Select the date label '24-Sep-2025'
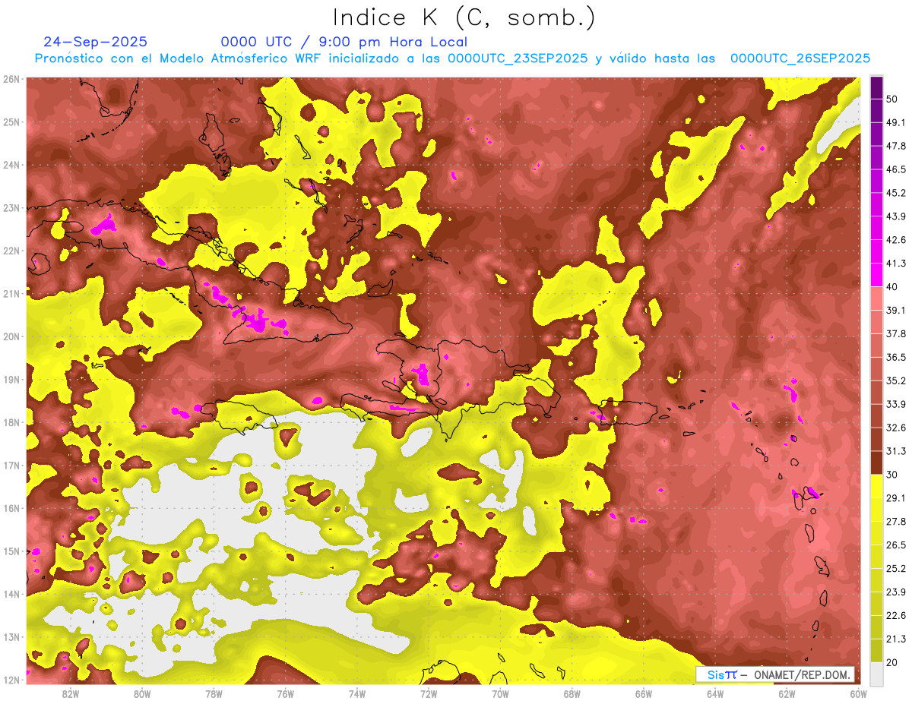This screenshot has height=704, width=912. click(96, 42)
